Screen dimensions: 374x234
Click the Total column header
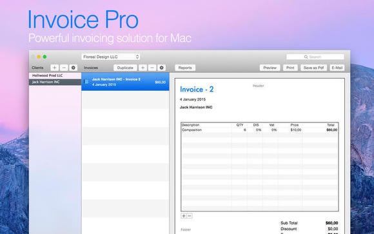[x=331, y=125]
